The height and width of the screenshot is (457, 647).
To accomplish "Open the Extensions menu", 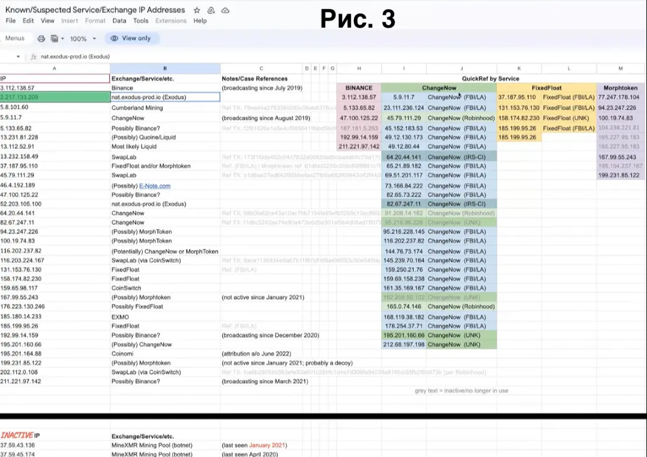I will pos(171,21).
